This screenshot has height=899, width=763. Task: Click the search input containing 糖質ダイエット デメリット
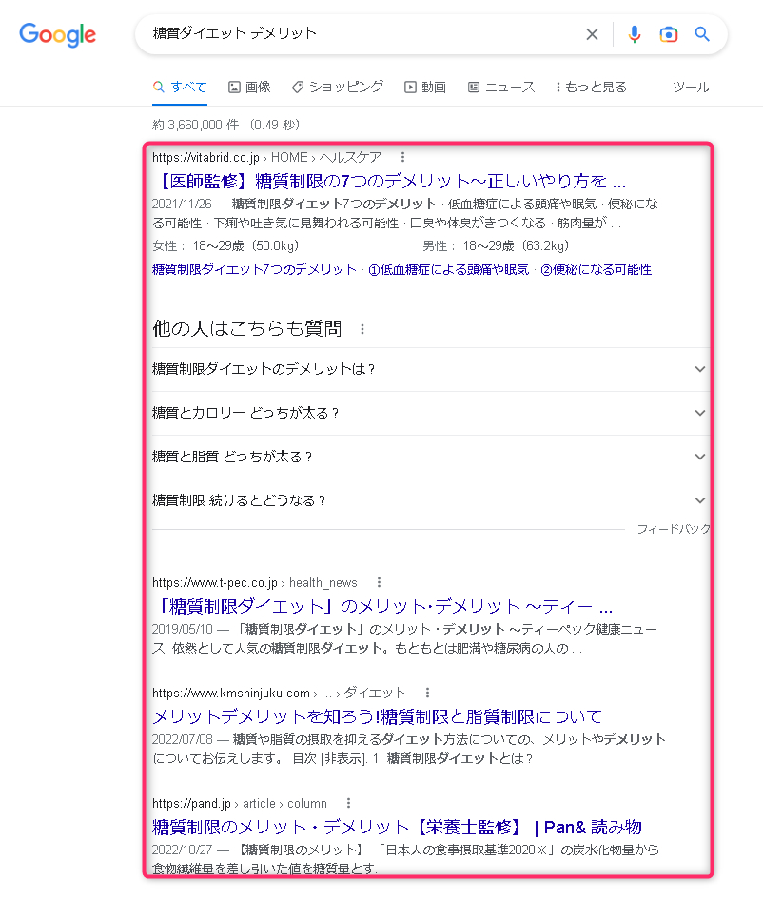point(362,34)
